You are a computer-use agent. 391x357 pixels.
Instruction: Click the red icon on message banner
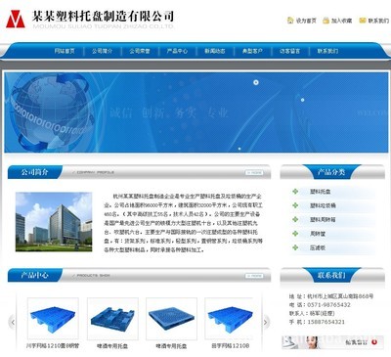[374, 342]
